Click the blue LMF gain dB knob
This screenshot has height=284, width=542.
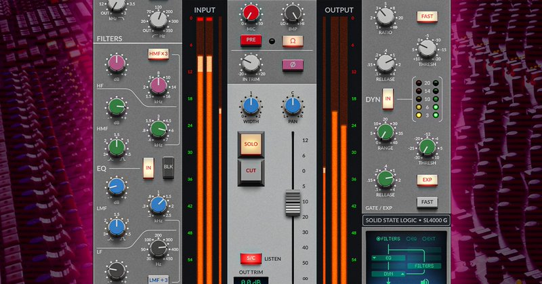click(117, 187)
